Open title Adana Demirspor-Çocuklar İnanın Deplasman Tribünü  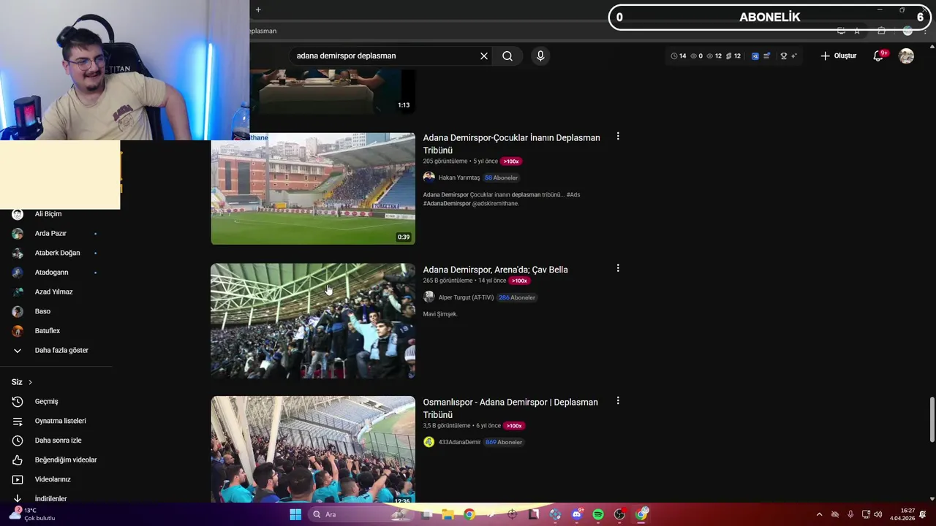click(x=511, y=144)
